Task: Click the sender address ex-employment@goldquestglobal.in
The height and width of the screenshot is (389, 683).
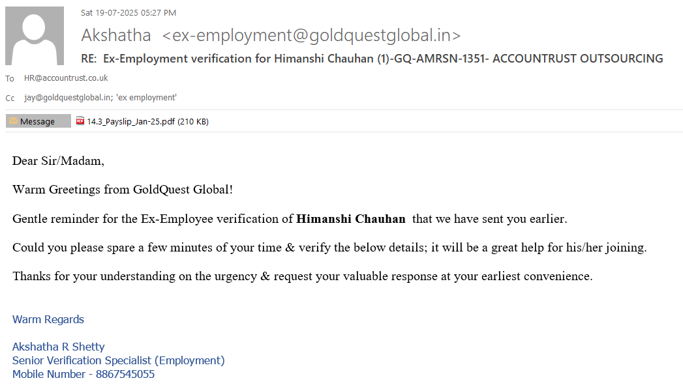Action: [311, 35]
